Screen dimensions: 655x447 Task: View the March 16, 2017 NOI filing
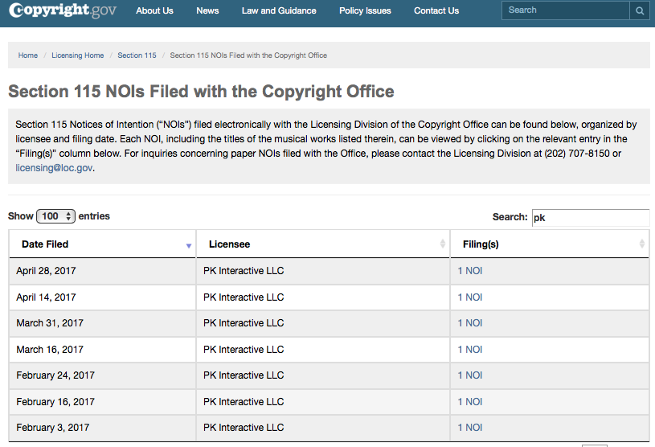[470, 350]
